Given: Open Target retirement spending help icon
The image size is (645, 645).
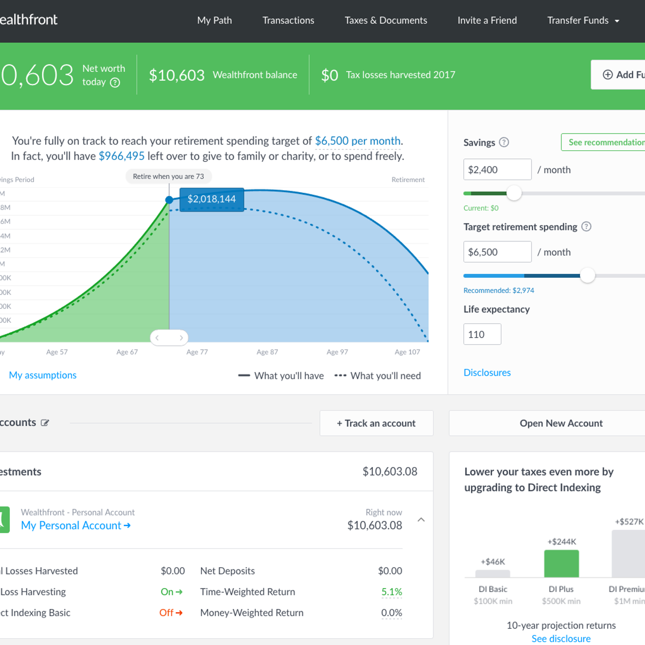Looking at the screenshot, I should pyautogui.click(x=587, y=227).
